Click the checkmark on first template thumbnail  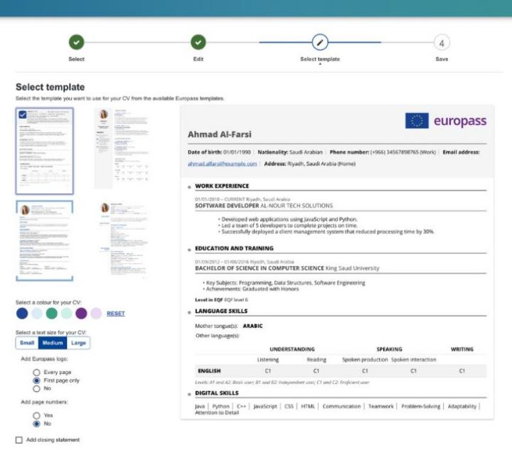pyautogui.click(x=23, y=114)
